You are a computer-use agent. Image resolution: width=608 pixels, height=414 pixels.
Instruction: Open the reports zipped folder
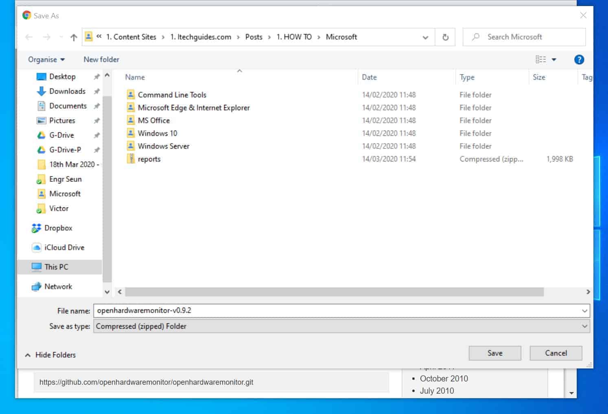point(149,159)
